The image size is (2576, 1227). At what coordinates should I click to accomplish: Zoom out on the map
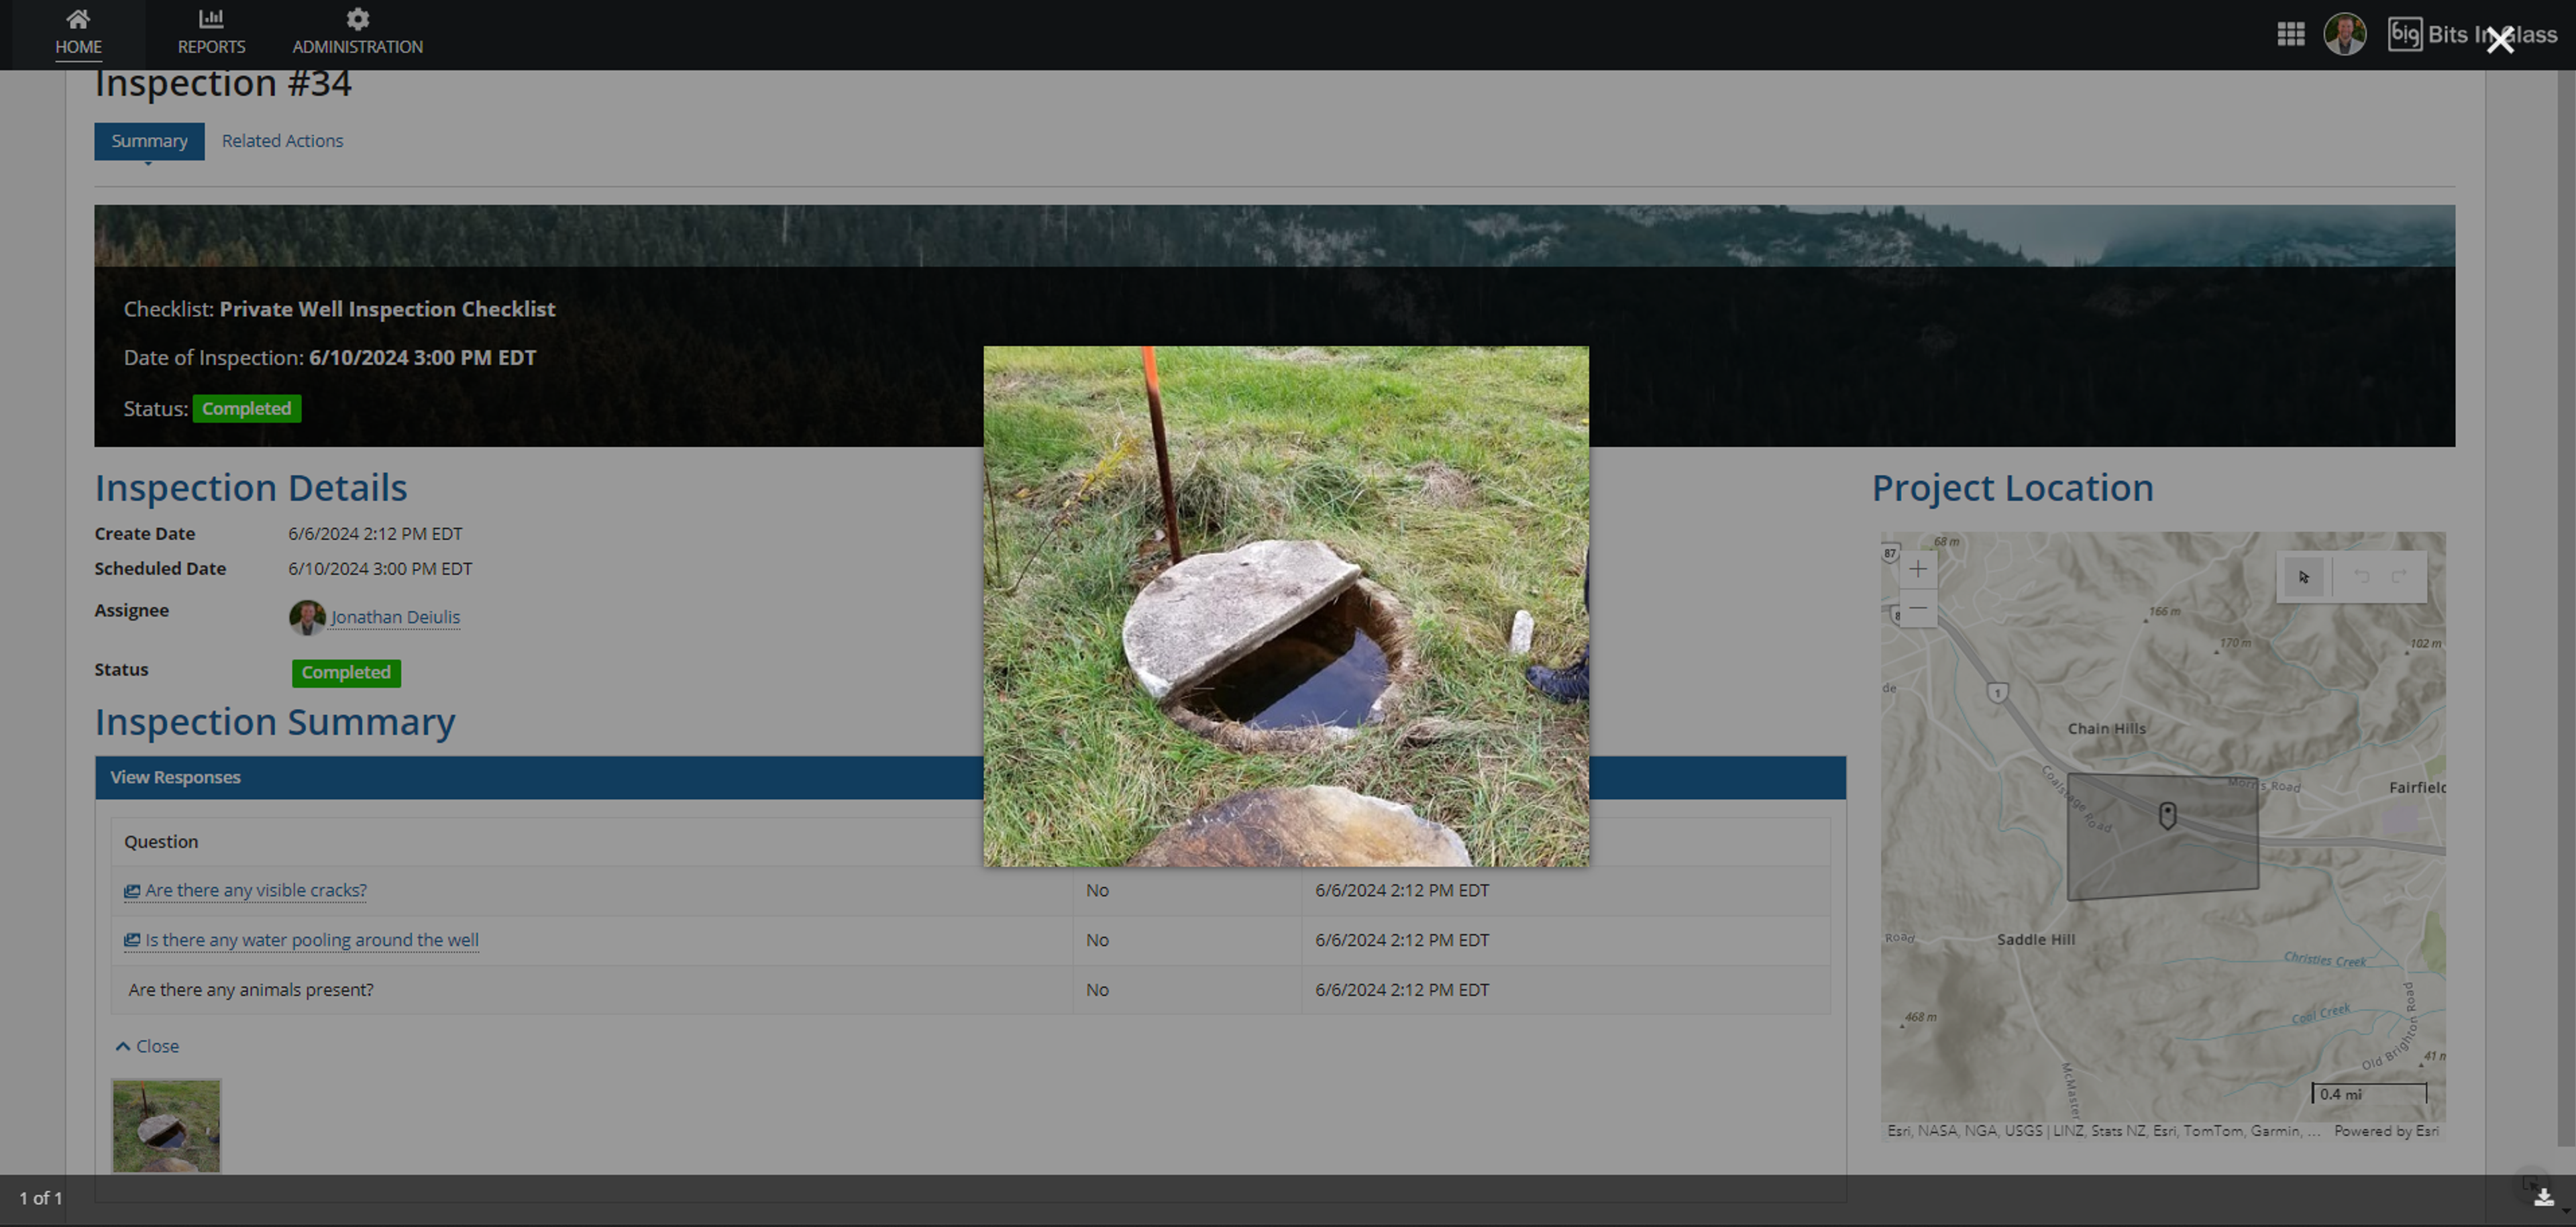(1917, 608)
